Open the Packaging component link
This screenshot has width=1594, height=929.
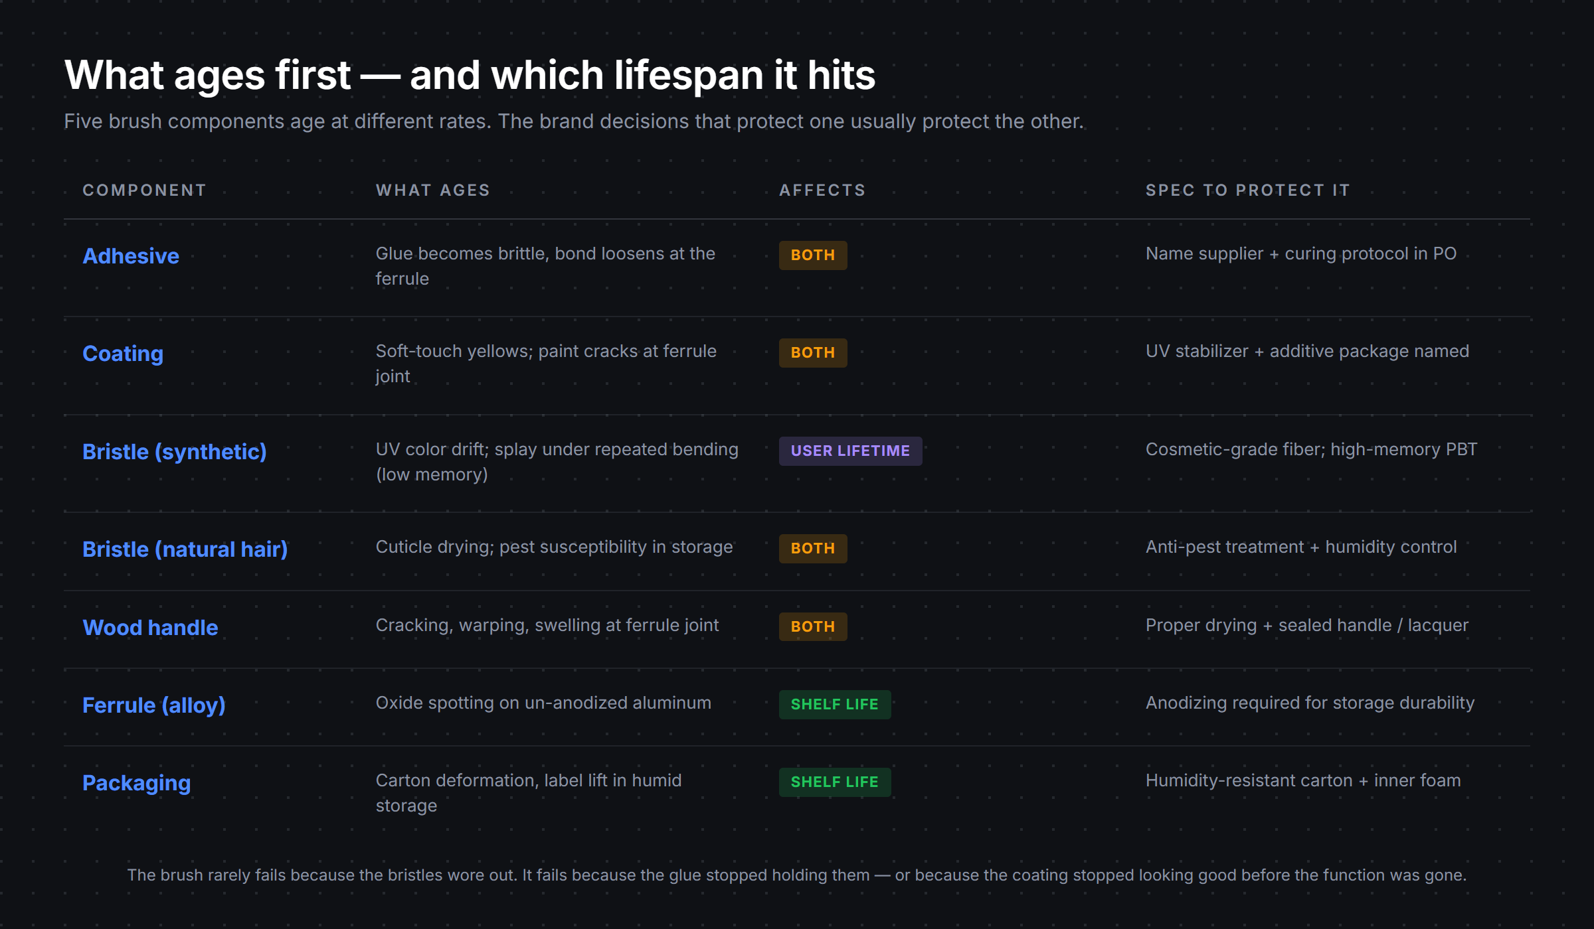click(x=137, y=783)
